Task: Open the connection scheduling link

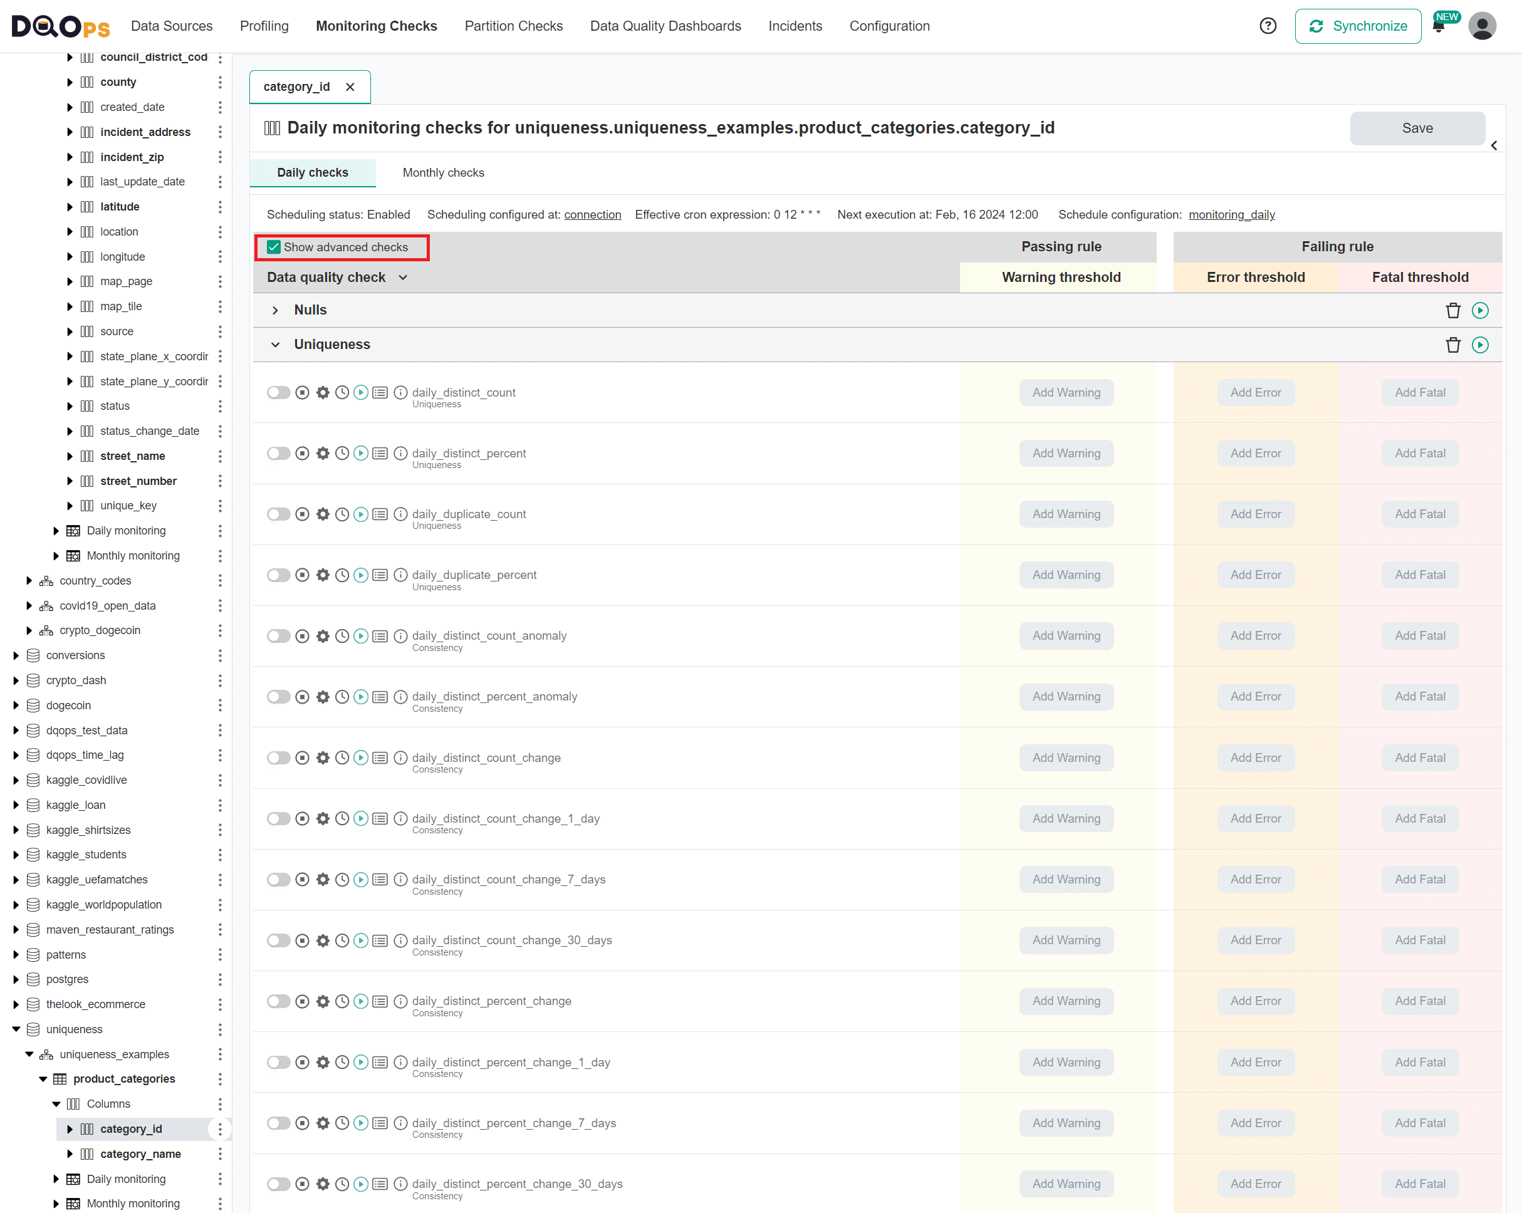Action: [592, 215]
